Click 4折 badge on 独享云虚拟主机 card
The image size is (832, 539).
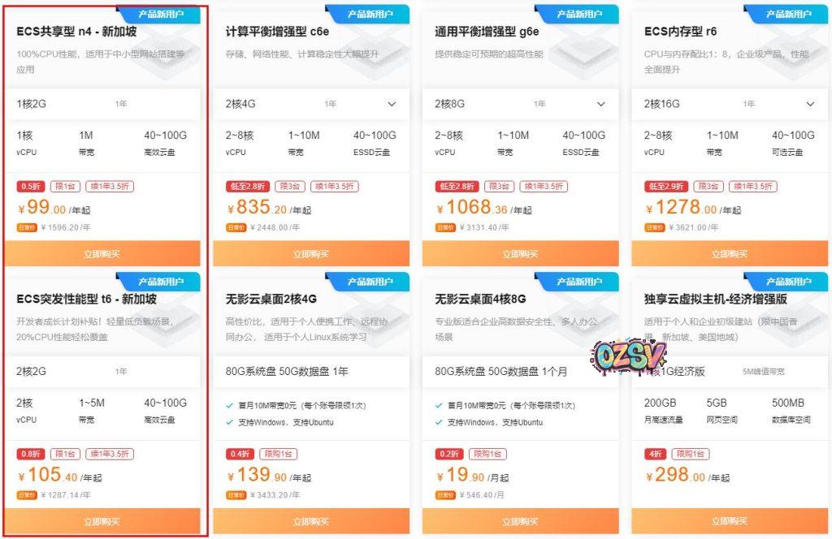[x=656, y=454]
